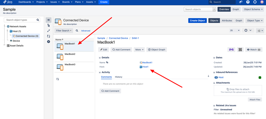Open the help question mark icon
The height and width of the screenshot is (119, 266).
point(248,2)
